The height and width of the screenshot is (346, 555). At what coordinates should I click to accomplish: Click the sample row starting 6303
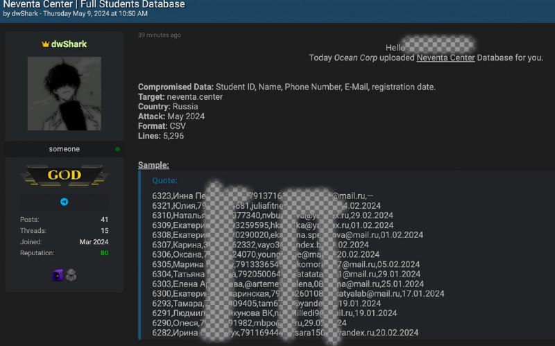288,284
